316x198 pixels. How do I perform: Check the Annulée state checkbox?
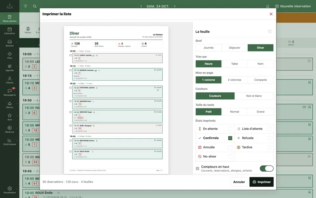pos(230,147)
